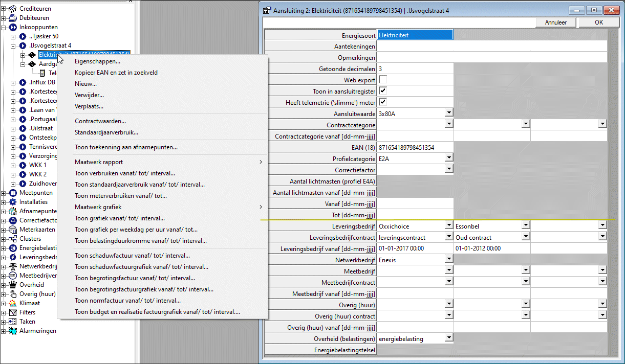Confirm the dialog with OK

[x=598, y=22]
